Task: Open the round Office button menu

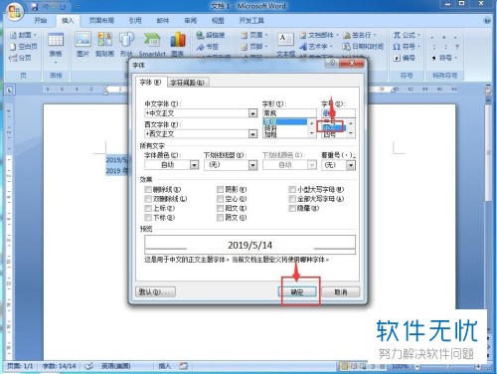Action: (14, 12)
